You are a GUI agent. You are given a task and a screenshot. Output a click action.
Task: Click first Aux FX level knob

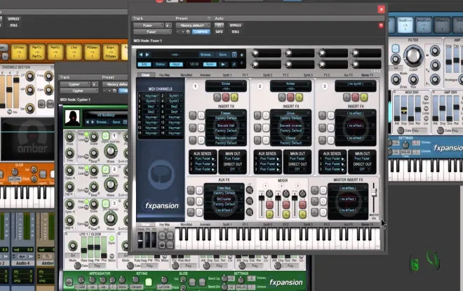[x=250, y=190]
